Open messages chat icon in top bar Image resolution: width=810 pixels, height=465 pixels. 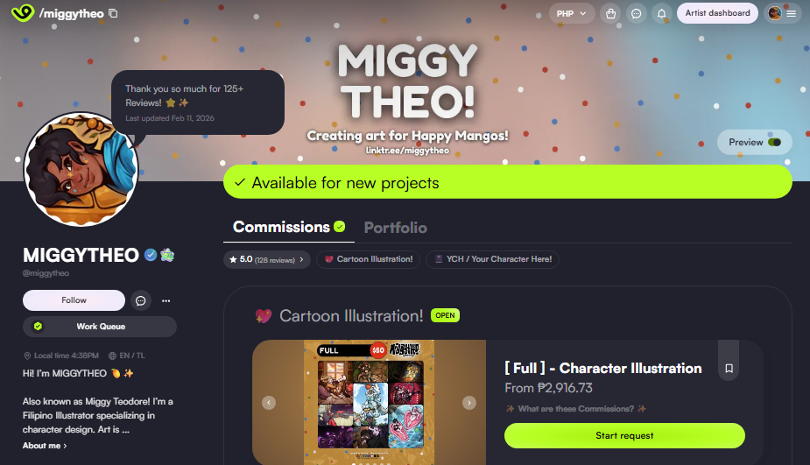pos(637,13)
